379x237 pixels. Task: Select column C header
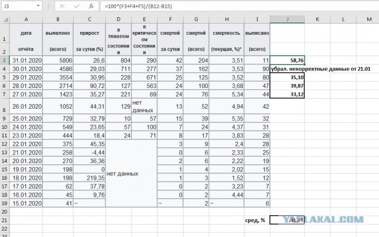89,20
